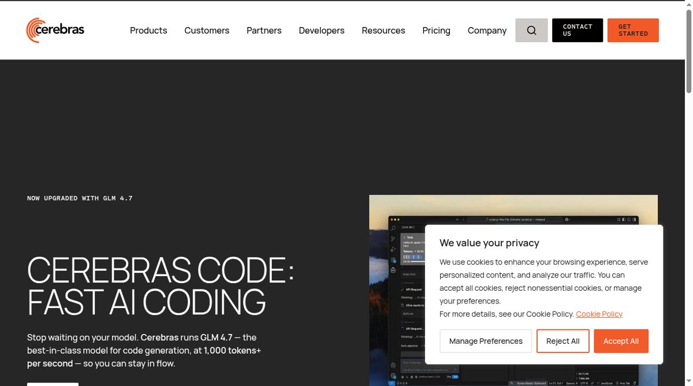Open the Partners menu
The width and height of the screenshot is (693, 386).
click(x=264, y=31)
